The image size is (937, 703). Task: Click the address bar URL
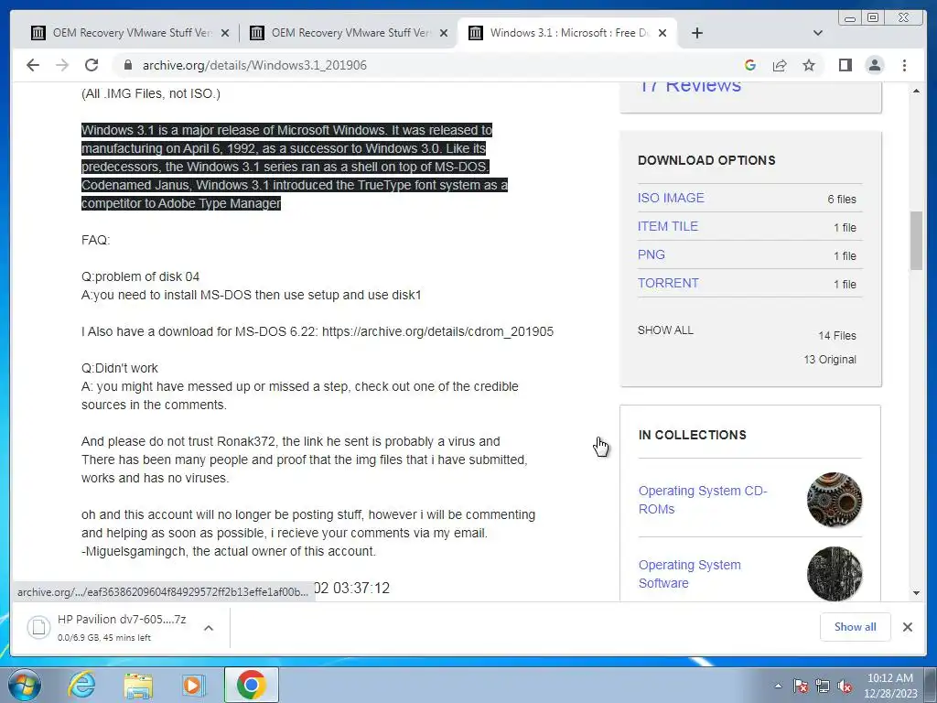[254, 65]
